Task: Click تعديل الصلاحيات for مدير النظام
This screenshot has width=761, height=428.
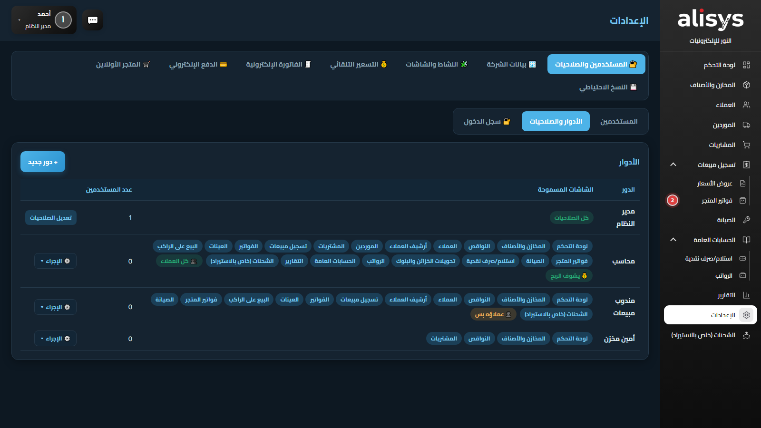Action: pos(51,217)
